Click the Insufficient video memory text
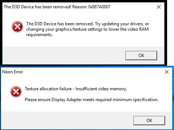 tap(101, 89)
